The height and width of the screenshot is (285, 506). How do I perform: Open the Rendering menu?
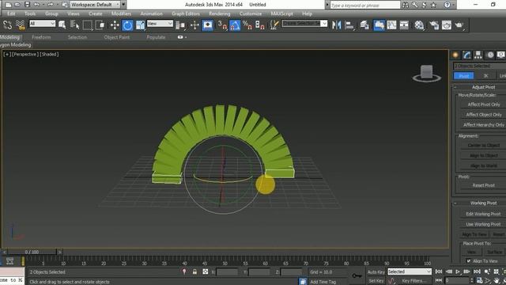coord(220,13)
